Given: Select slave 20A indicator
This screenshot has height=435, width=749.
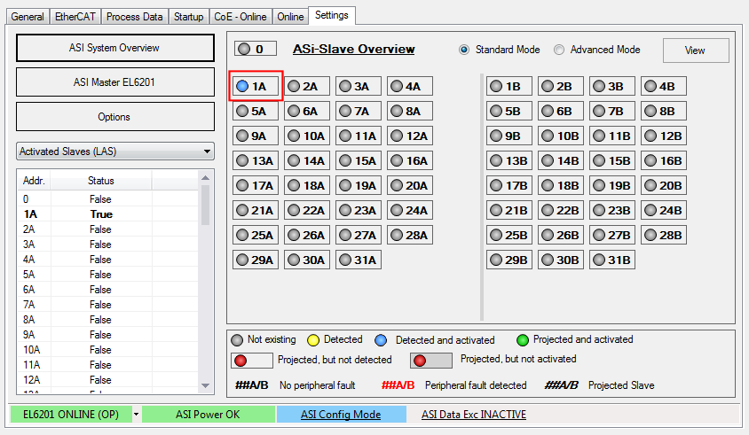Looking at the screenshot, I should 410,185.
